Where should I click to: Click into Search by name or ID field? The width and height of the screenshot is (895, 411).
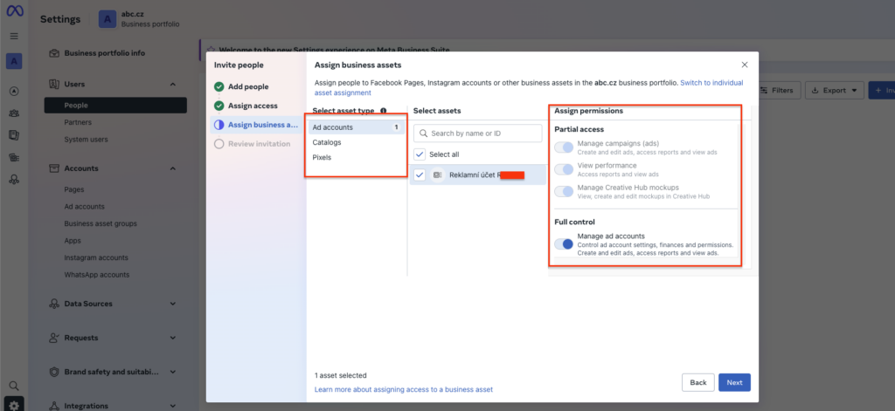(x=478, y=134)
